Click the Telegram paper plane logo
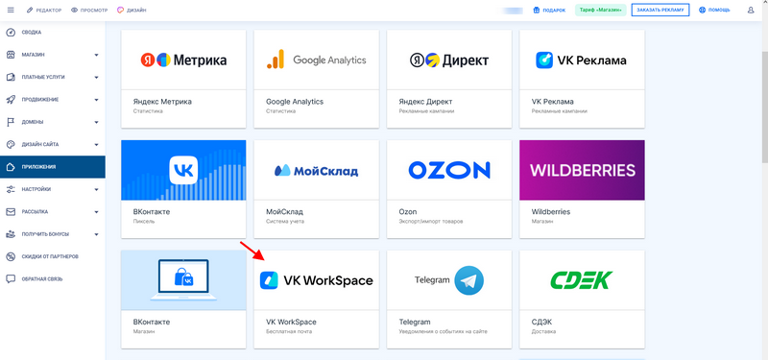The width and height of the screenshot is (768, 360). click(468, 280)
